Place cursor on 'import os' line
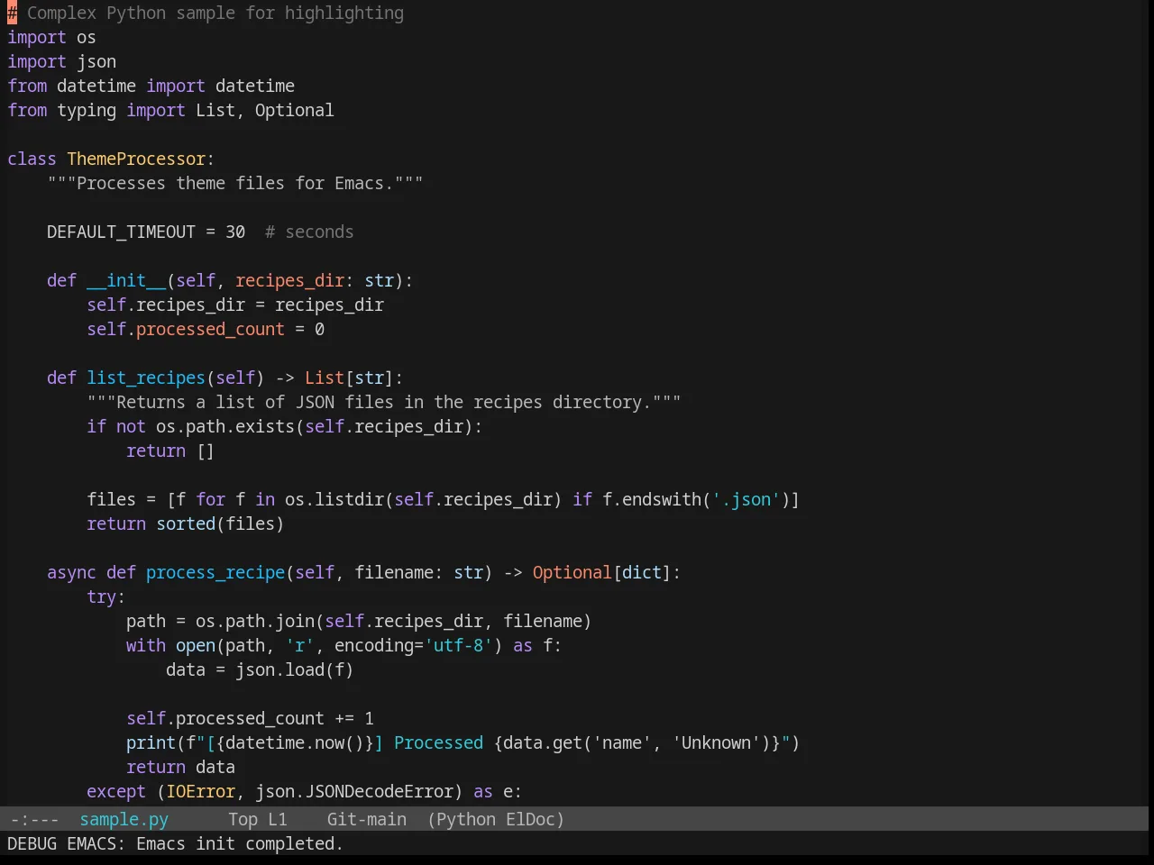This screenshot has height=865, width=1154. (51, 37)
